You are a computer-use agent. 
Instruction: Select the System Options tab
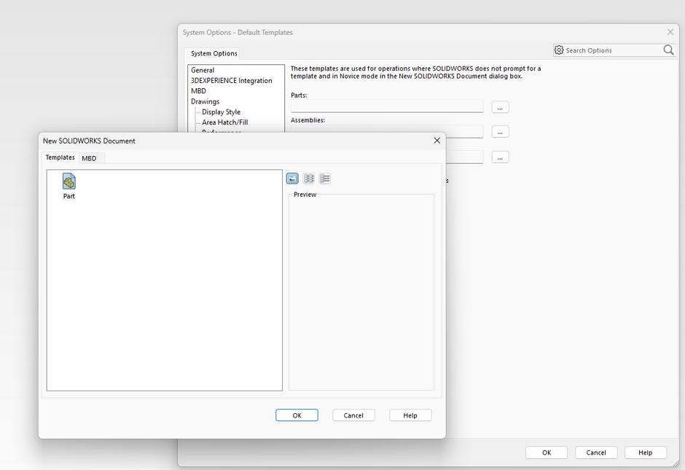coord(214,53)
